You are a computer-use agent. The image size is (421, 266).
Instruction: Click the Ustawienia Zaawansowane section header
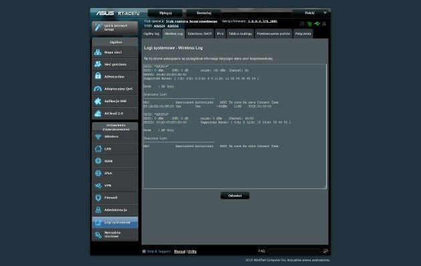pos(116,127)
